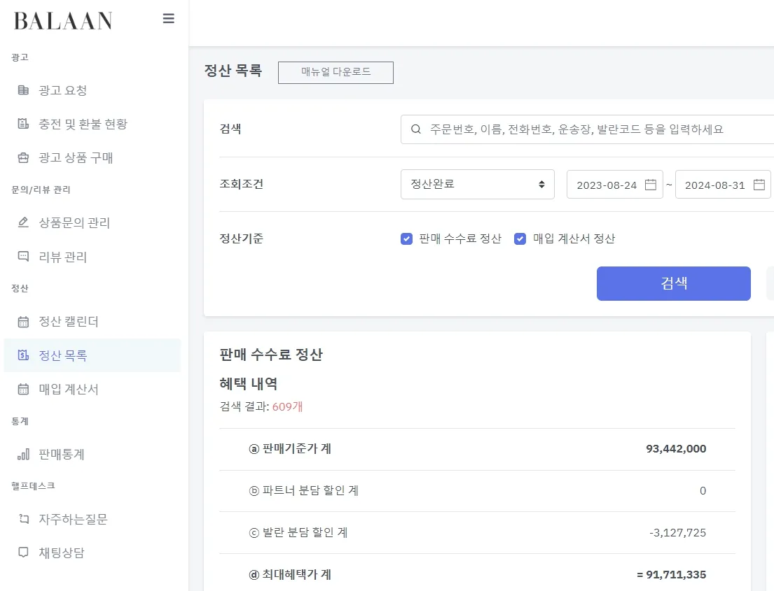Click the 판매 수수료 정산 section heading

[x=271, y=355]
